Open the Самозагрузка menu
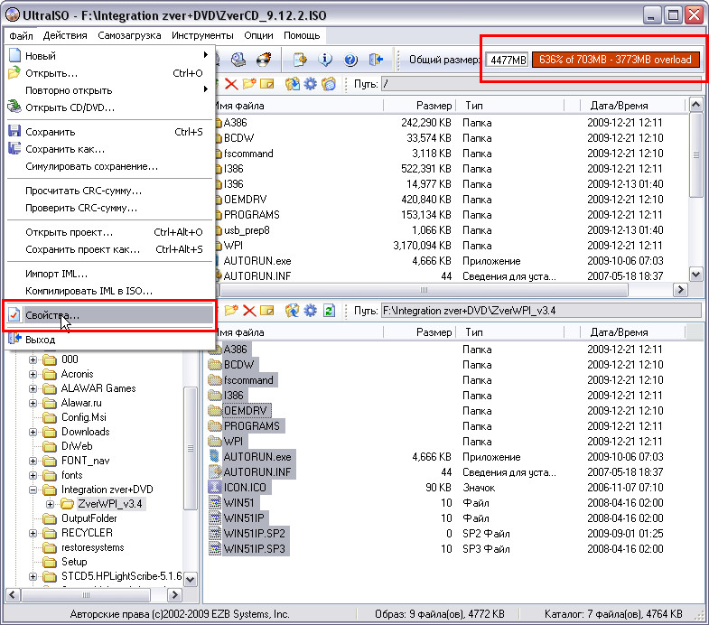This screenshot has width=709, height=625. click(x=129, y=35)
